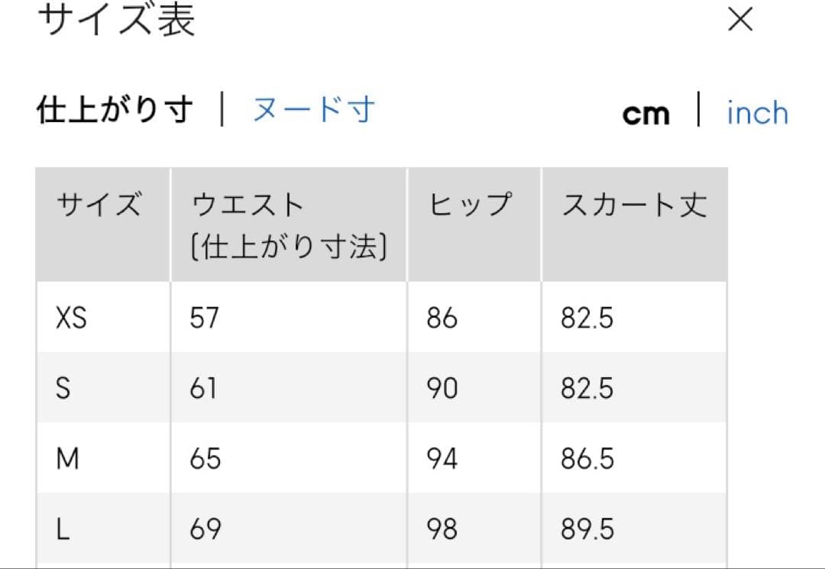Click M waist value 65
The width and height of the screenshot is (825, 569).
coord(205,459)
